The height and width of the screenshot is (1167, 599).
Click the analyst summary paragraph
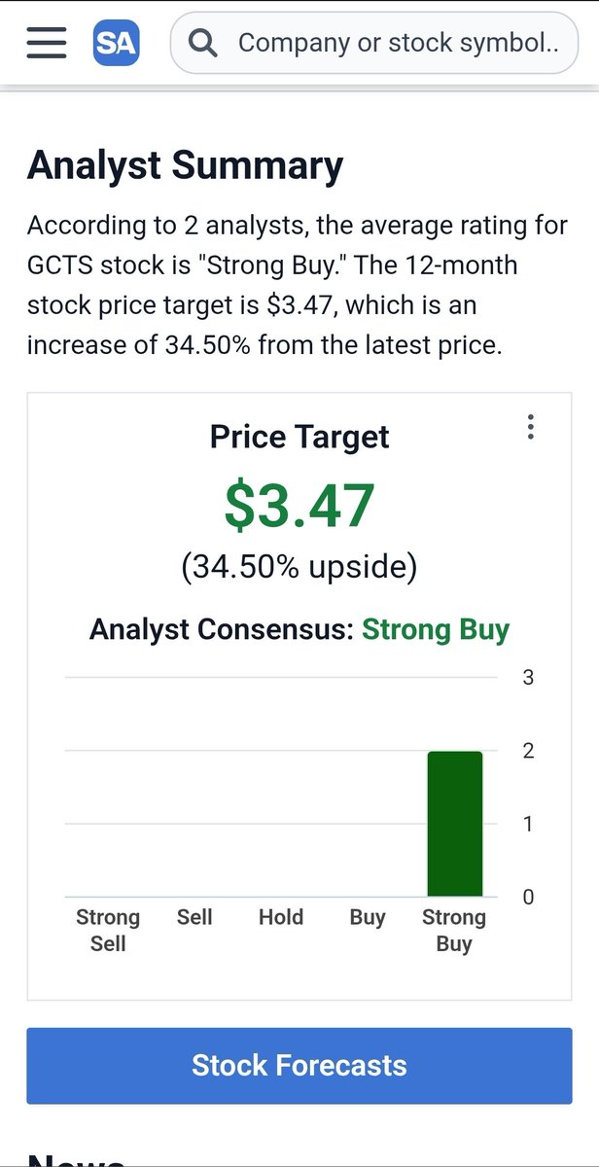298,286
